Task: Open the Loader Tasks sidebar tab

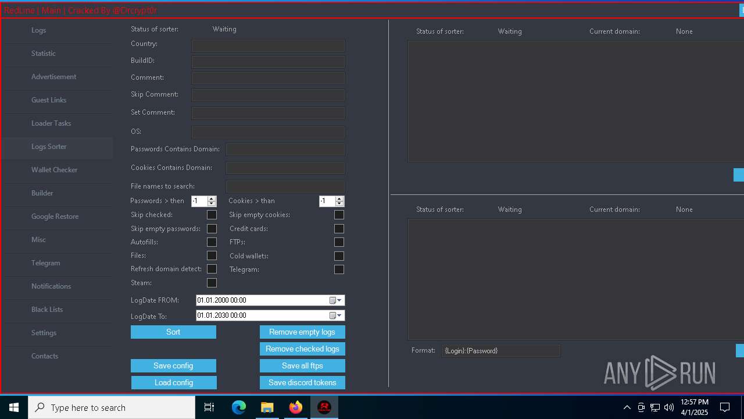Action: coord(57,123)
